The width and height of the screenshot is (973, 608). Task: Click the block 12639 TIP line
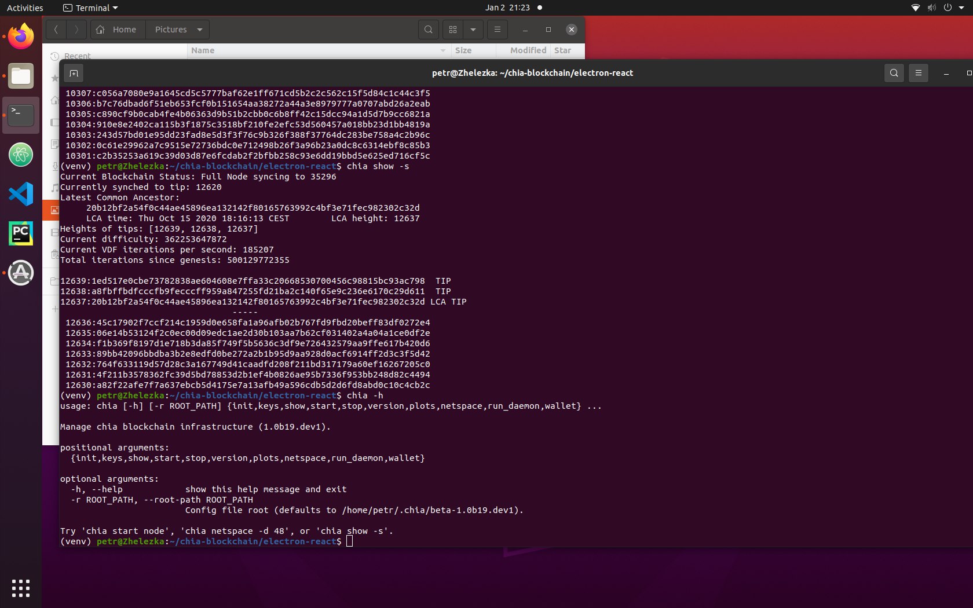(255, 281)
